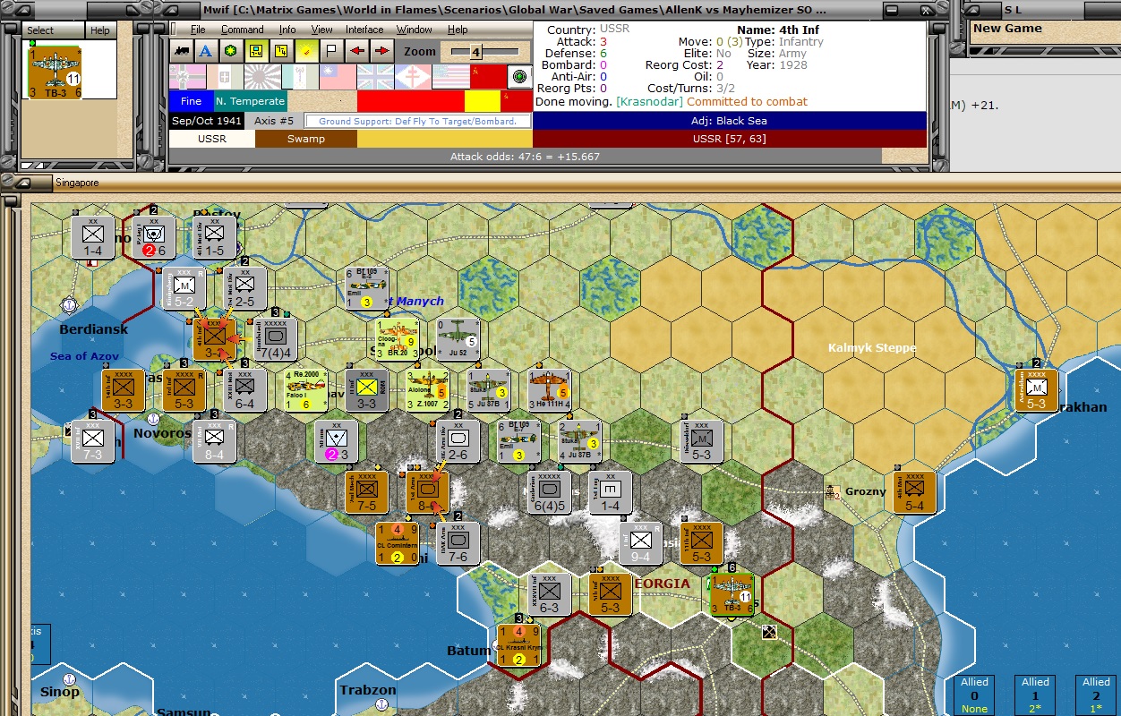This screenshot has width=1121, height=716.
Task: Click the Help tab in the unit panel
Action: (x=100, y=30)
